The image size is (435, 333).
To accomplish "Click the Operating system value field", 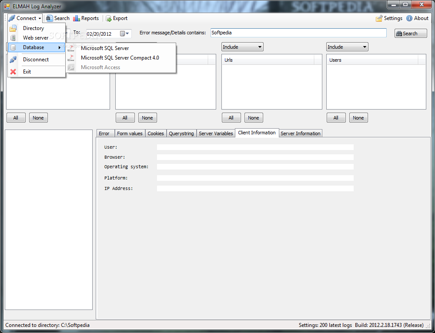I will (255, 166).
